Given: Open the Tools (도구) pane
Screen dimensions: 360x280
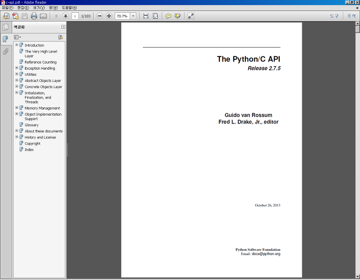Looking at the screenshot, I should 334,16.
